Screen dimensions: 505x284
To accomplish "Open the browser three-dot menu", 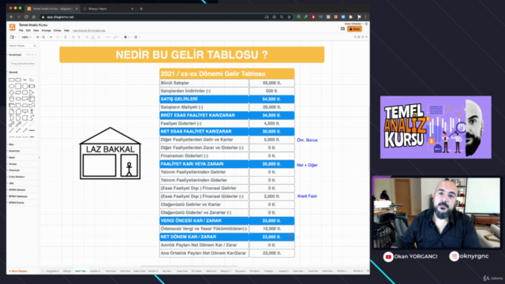I will (365, 17).
